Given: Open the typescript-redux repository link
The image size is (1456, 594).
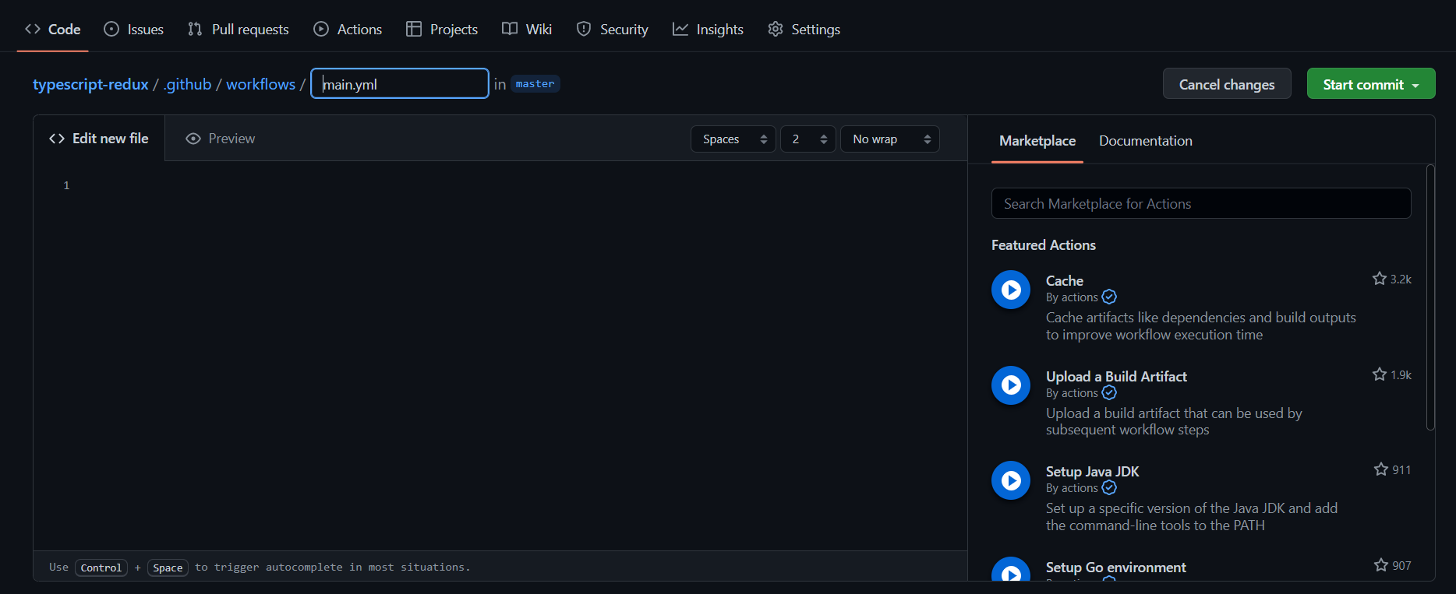Looking at the screenshot, I should pyautogui.click(x=90, y=84).
